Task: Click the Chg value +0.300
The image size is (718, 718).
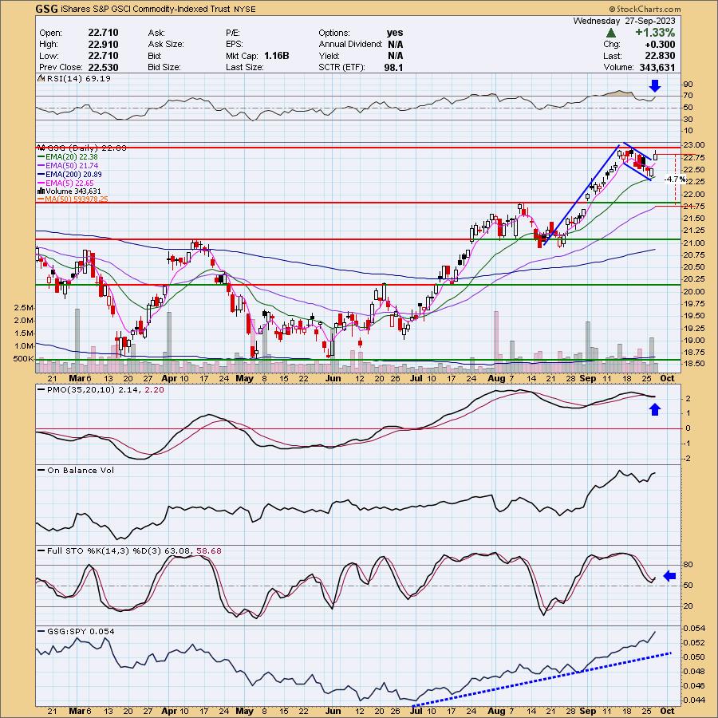Action: point(660,45)
